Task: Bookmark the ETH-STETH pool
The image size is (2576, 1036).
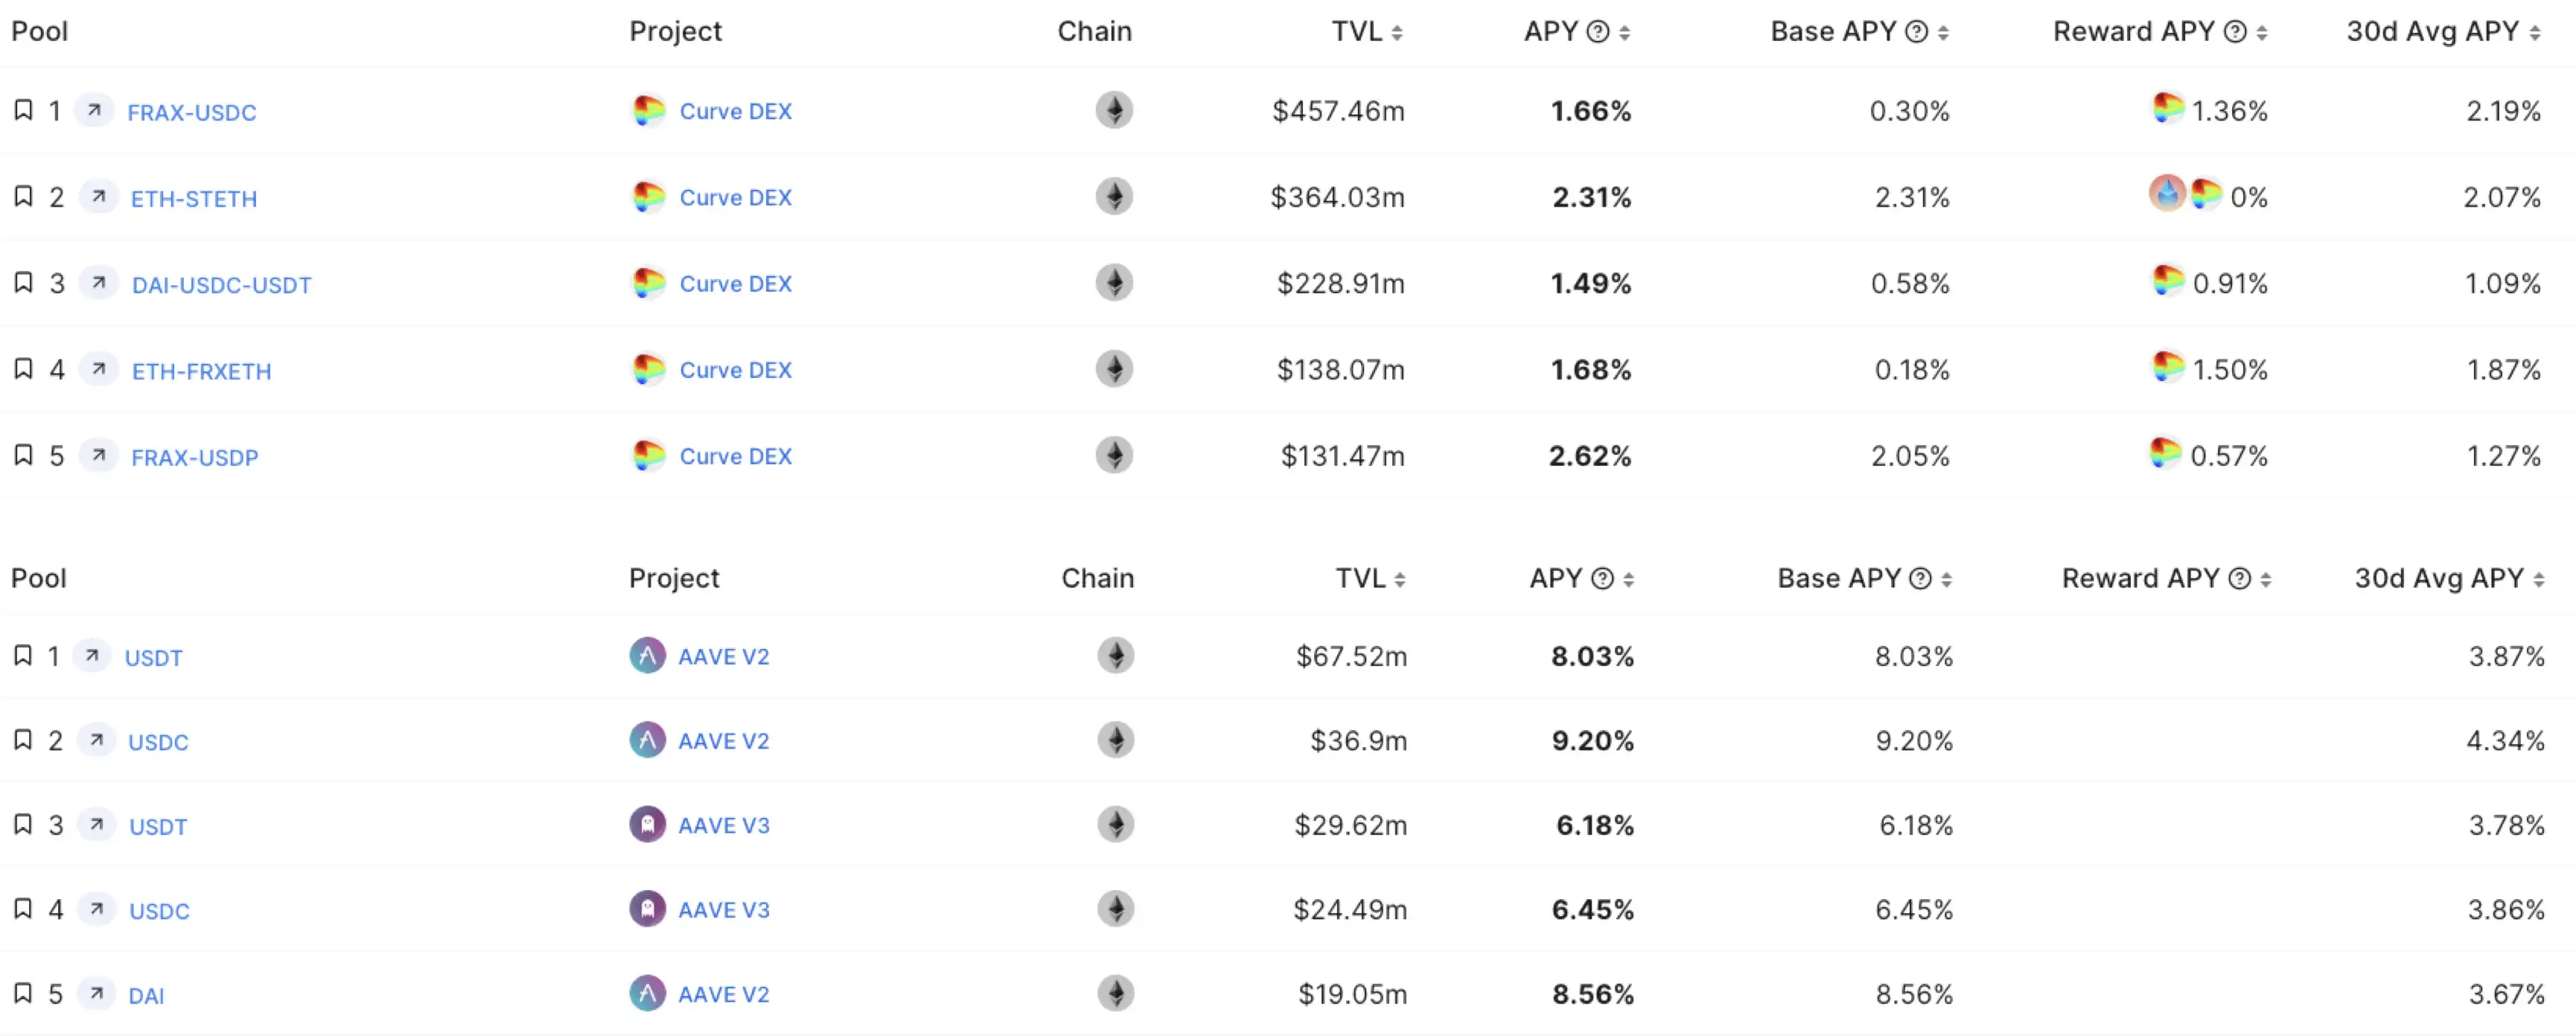Action: 23,196
